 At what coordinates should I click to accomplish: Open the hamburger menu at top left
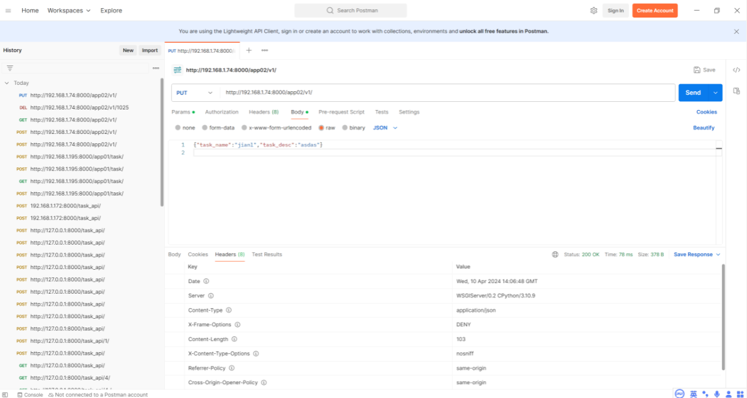coord(8,11)
